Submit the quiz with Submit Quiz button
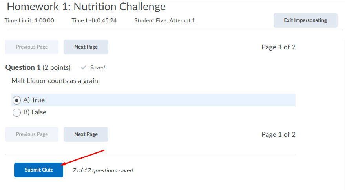The width and height of the screenshot is (345, 190). point(38,170)
